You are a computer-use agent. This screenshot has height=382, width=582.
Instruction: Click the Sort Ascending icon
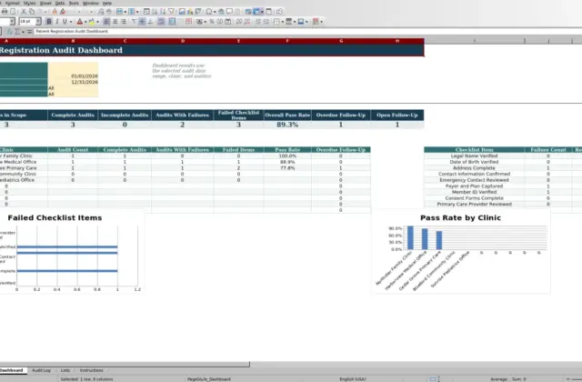[155, 12]
